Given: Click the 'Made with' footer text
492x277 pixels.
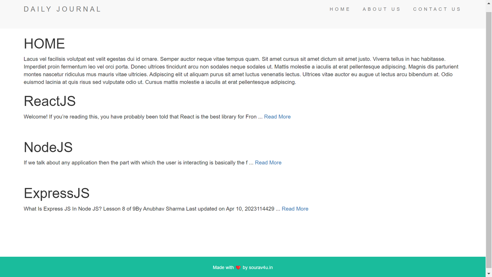Looking at the screenshot, I should click(x=223, y=267).
